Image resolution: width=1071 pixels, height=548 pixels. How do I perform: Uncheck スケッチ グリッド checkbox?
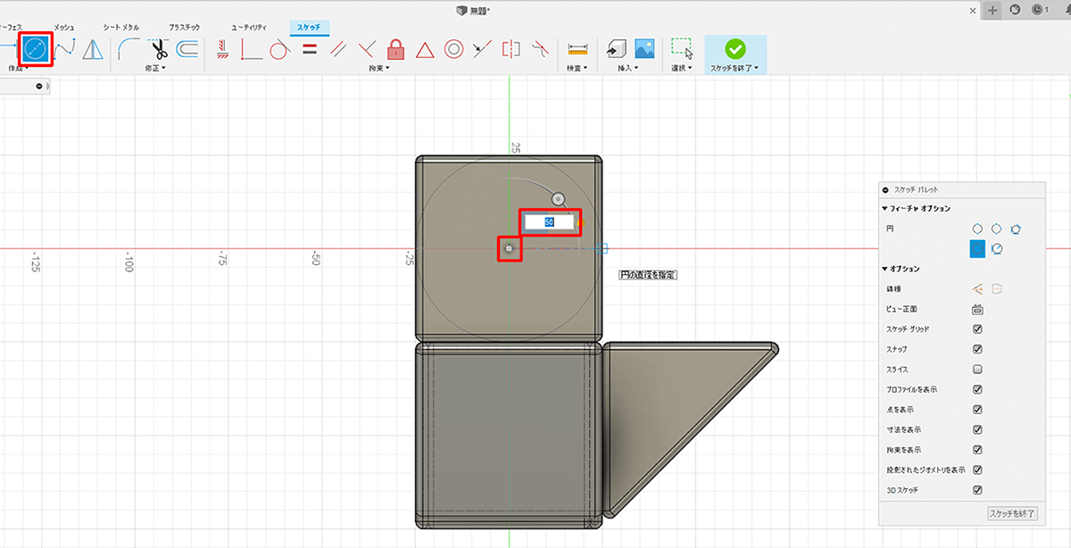tap(977, 328)
